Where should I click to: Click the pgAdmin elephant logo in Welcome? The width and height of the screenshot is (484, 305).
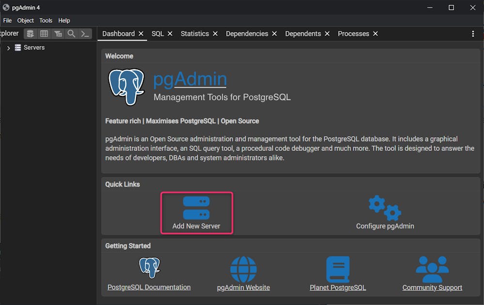[126, 87]
